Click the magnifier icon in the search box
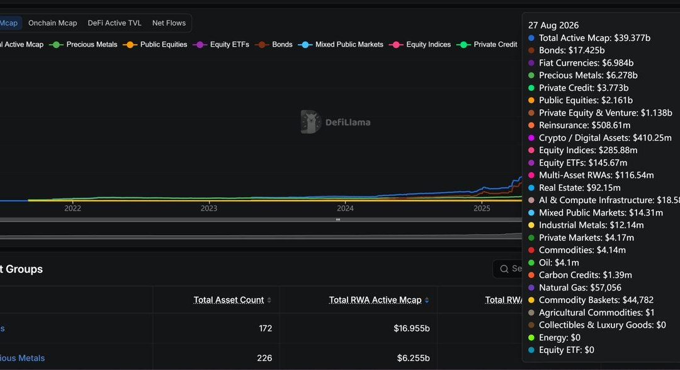The image size is (680, 370). [x=504, y=269]
